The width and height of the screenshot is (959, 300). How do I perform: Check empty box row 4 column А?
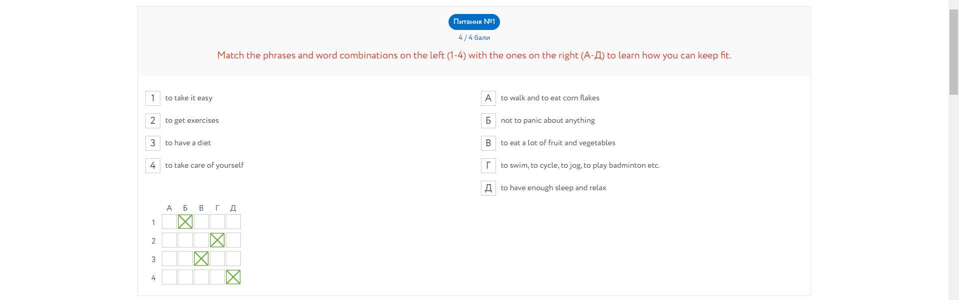(x=169, y=277)
